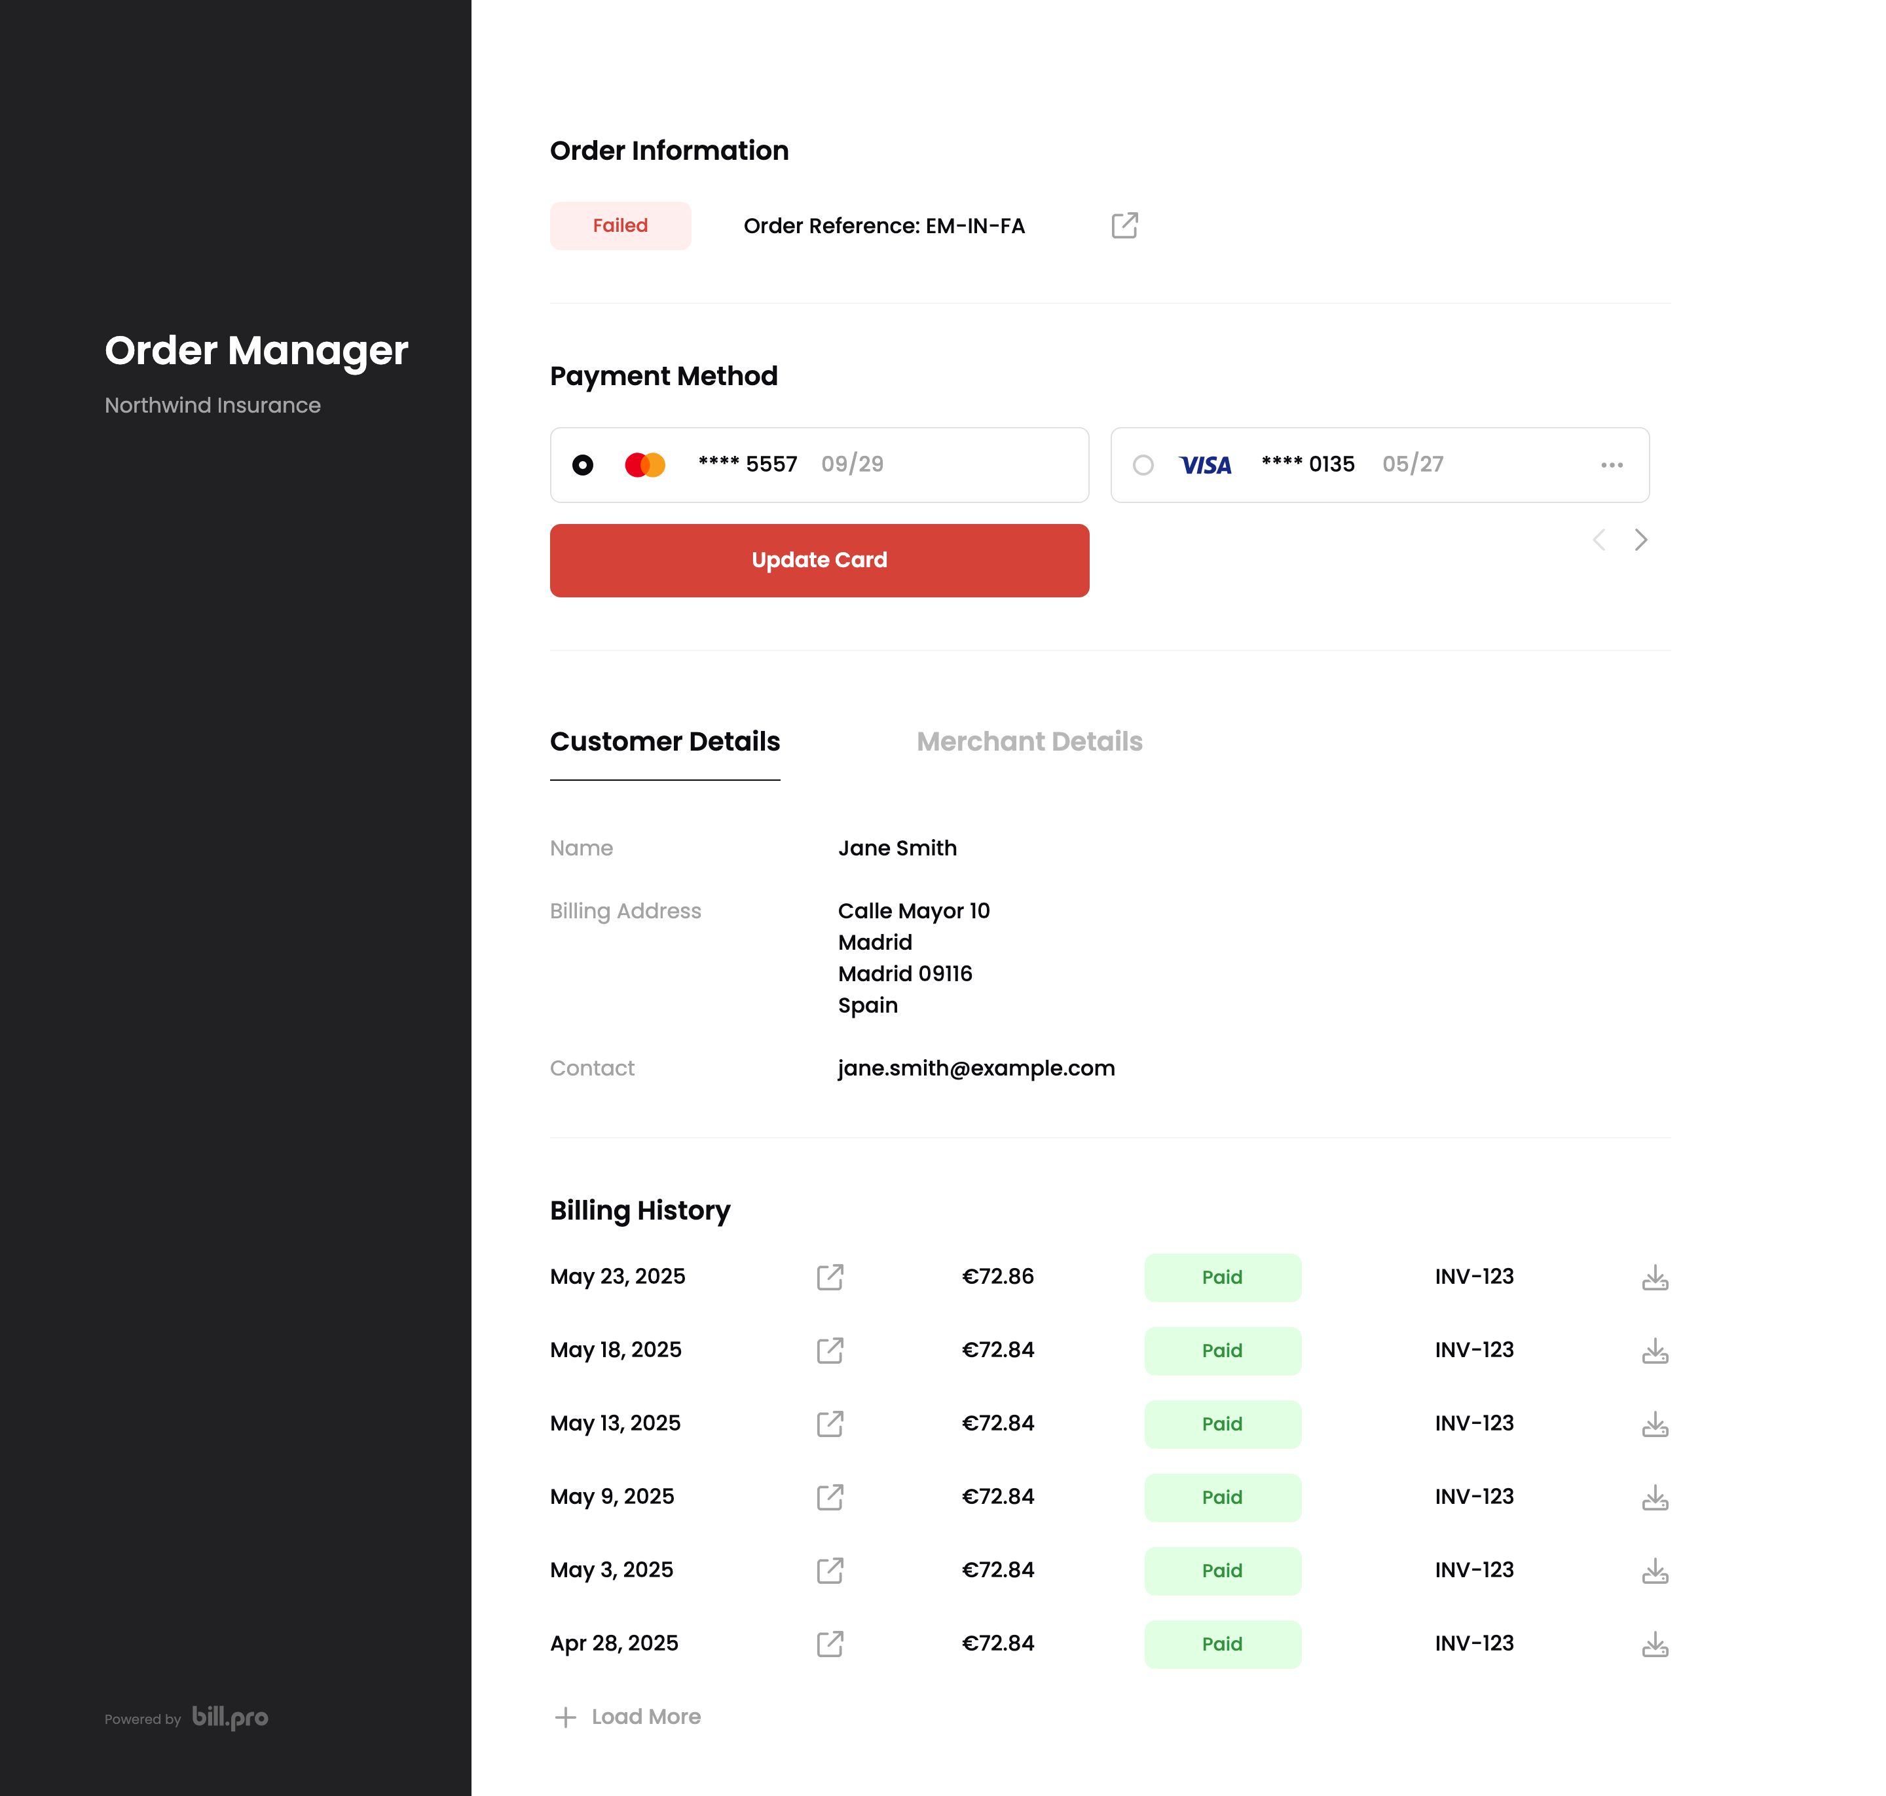This screenshot has width=1886, height=1796.
Task: Download invoice for May 13, 2025
Action: pos(1655,1423)
